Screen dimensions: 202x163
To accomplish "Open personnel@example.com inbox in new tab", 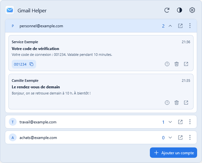I will pyautogui.click(x=180, y=26).
